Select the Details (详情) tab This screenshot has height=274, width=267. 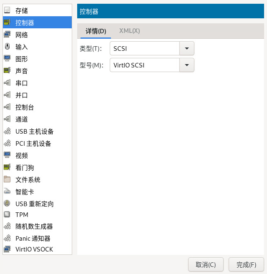point(96,31)
